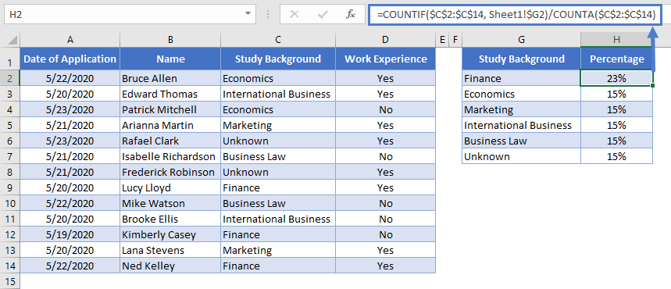This screenshot has width=671, height=289.
Task: Select column C header
Action: coord(278,40)
